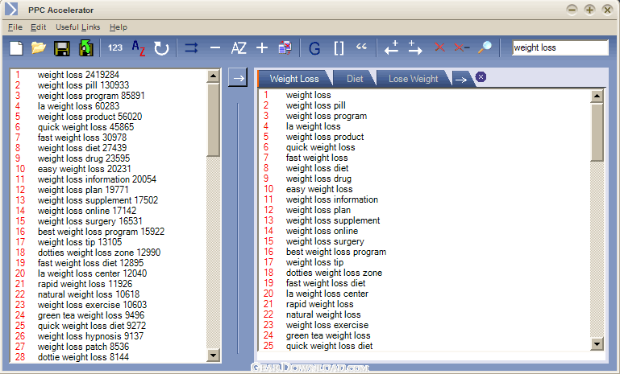620x374 pixels.
Task: Click the blue G toolbar icon
Action: pyautogui.click(x=314, y=48)
